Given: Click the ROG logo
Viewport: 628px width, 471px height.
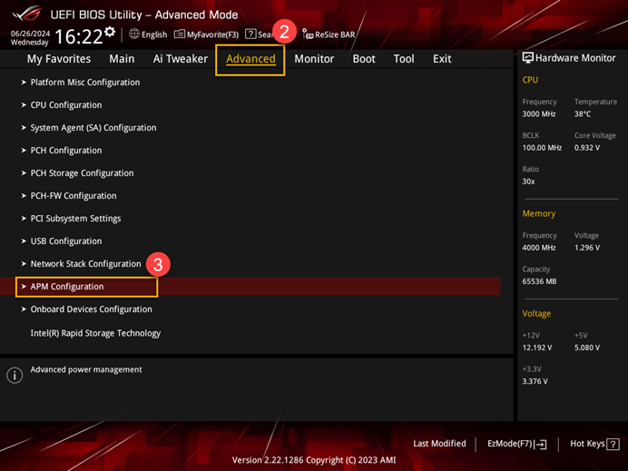Looking at the screenshot, I should (x=27, y=14).
